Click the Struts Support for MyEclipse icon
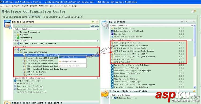Viewport: 201px width, 104px height. 112,82
